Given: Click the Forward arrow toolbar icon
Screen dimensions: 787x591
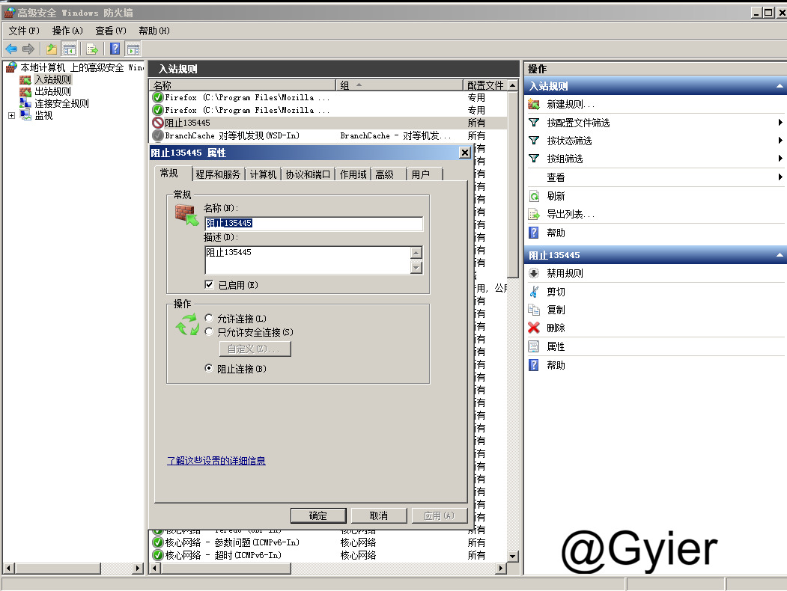Looking at the screenshot, I should click(x=28, y=49).
